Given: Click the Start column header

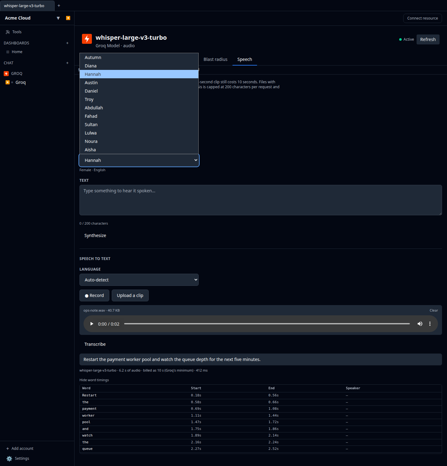Looking at the screenshot, I should [x=196, y=388].
